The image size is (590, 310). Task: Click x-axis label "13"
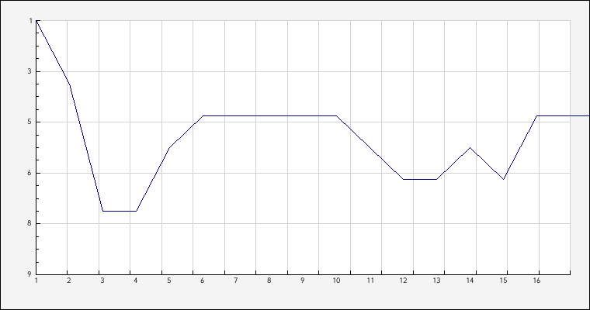coord(436,281)
